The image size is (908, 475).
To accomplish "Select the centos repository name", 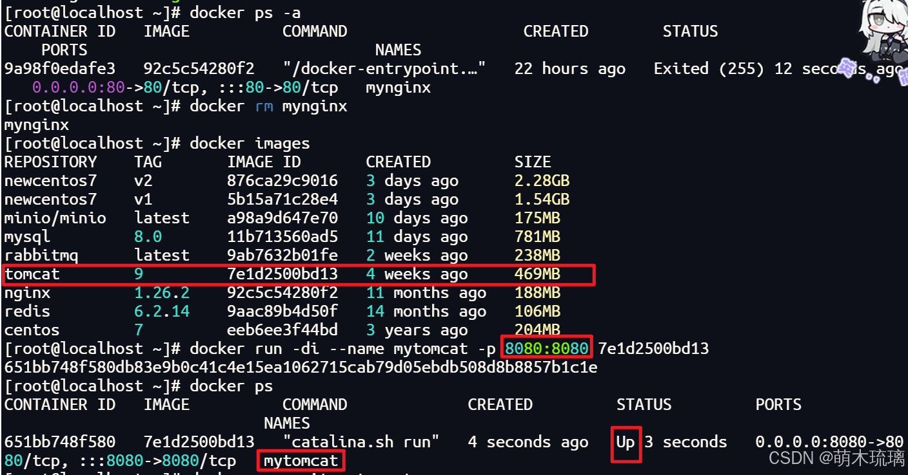I will tap(32, 330).
